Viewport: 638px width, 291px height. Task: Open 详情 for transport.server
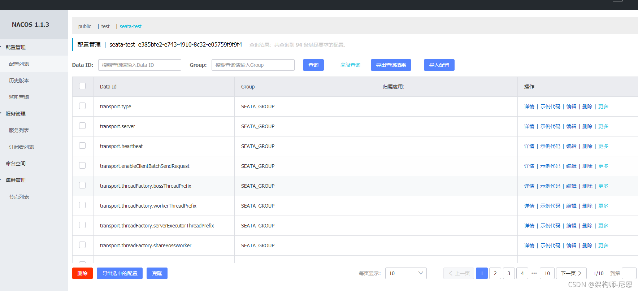coord(529,126)
